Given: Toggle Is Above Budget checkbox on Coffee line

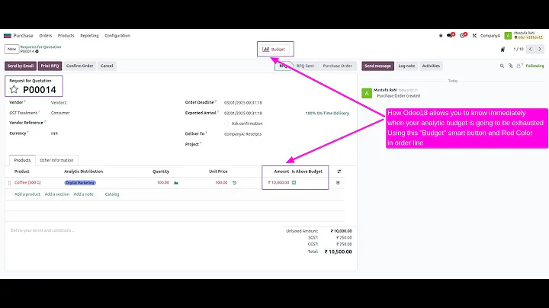Looking at the screenshot, I should pyautogui.click(x=294, y=183).
